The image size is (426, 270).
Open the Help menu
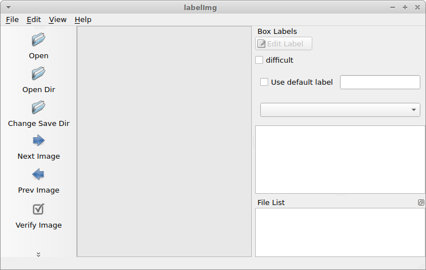point(83,20)
